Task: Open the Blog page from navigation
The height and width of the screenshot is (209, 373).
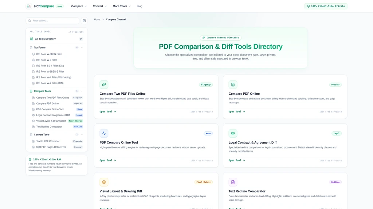Action: click(x=140, y=6)
